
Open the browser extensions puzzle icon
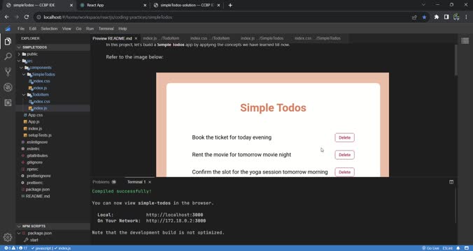[x=436, y=17]
